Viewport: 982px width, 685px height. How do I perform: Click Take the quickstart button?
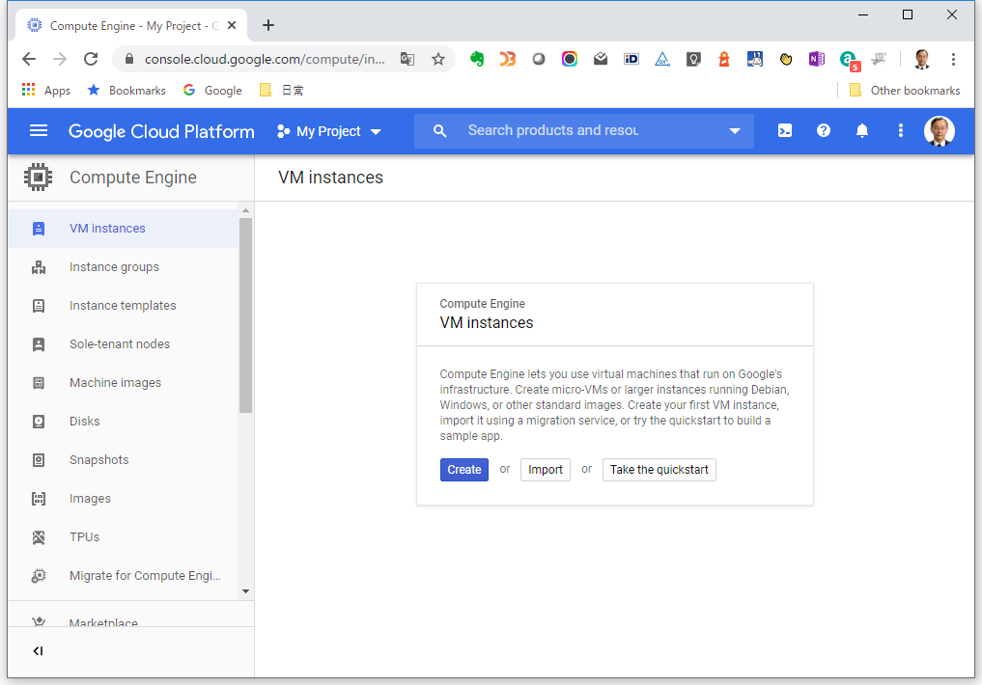pyautogui.click(x=659, y=470)
